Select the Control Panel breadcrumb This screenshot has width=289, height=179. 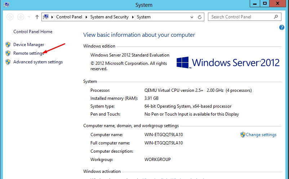click(69, 17)
